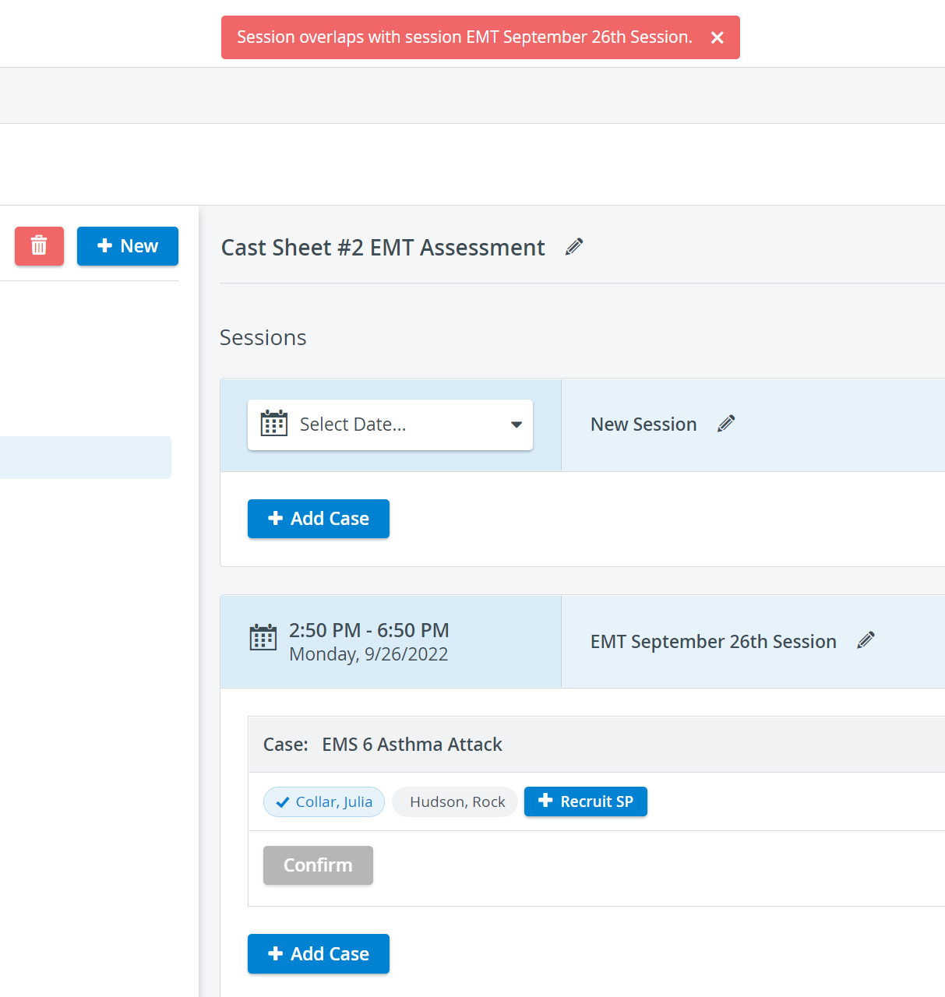The width and height of the screenshot is (945, 997).
Task: Click the Recruit SP button
Action: pyautogui.click(x=586, y=801)
